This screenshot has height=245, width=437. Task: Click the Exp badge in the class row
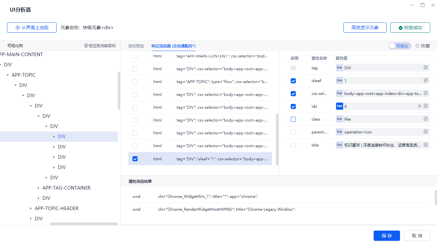(340, 119)
